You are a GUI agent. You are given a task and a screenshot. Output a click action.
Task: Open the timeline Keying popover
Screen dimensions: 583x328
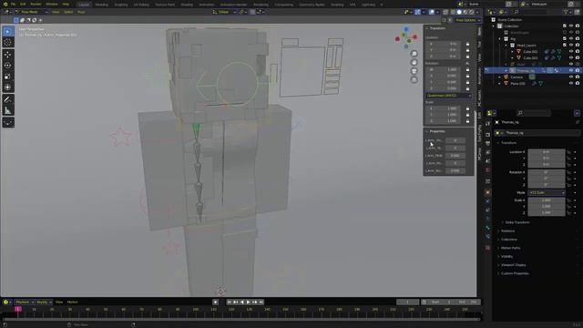click(44, 302)
